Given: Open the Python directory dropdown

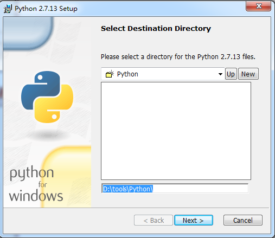Looking at the screenshot, I should [163, 74].
